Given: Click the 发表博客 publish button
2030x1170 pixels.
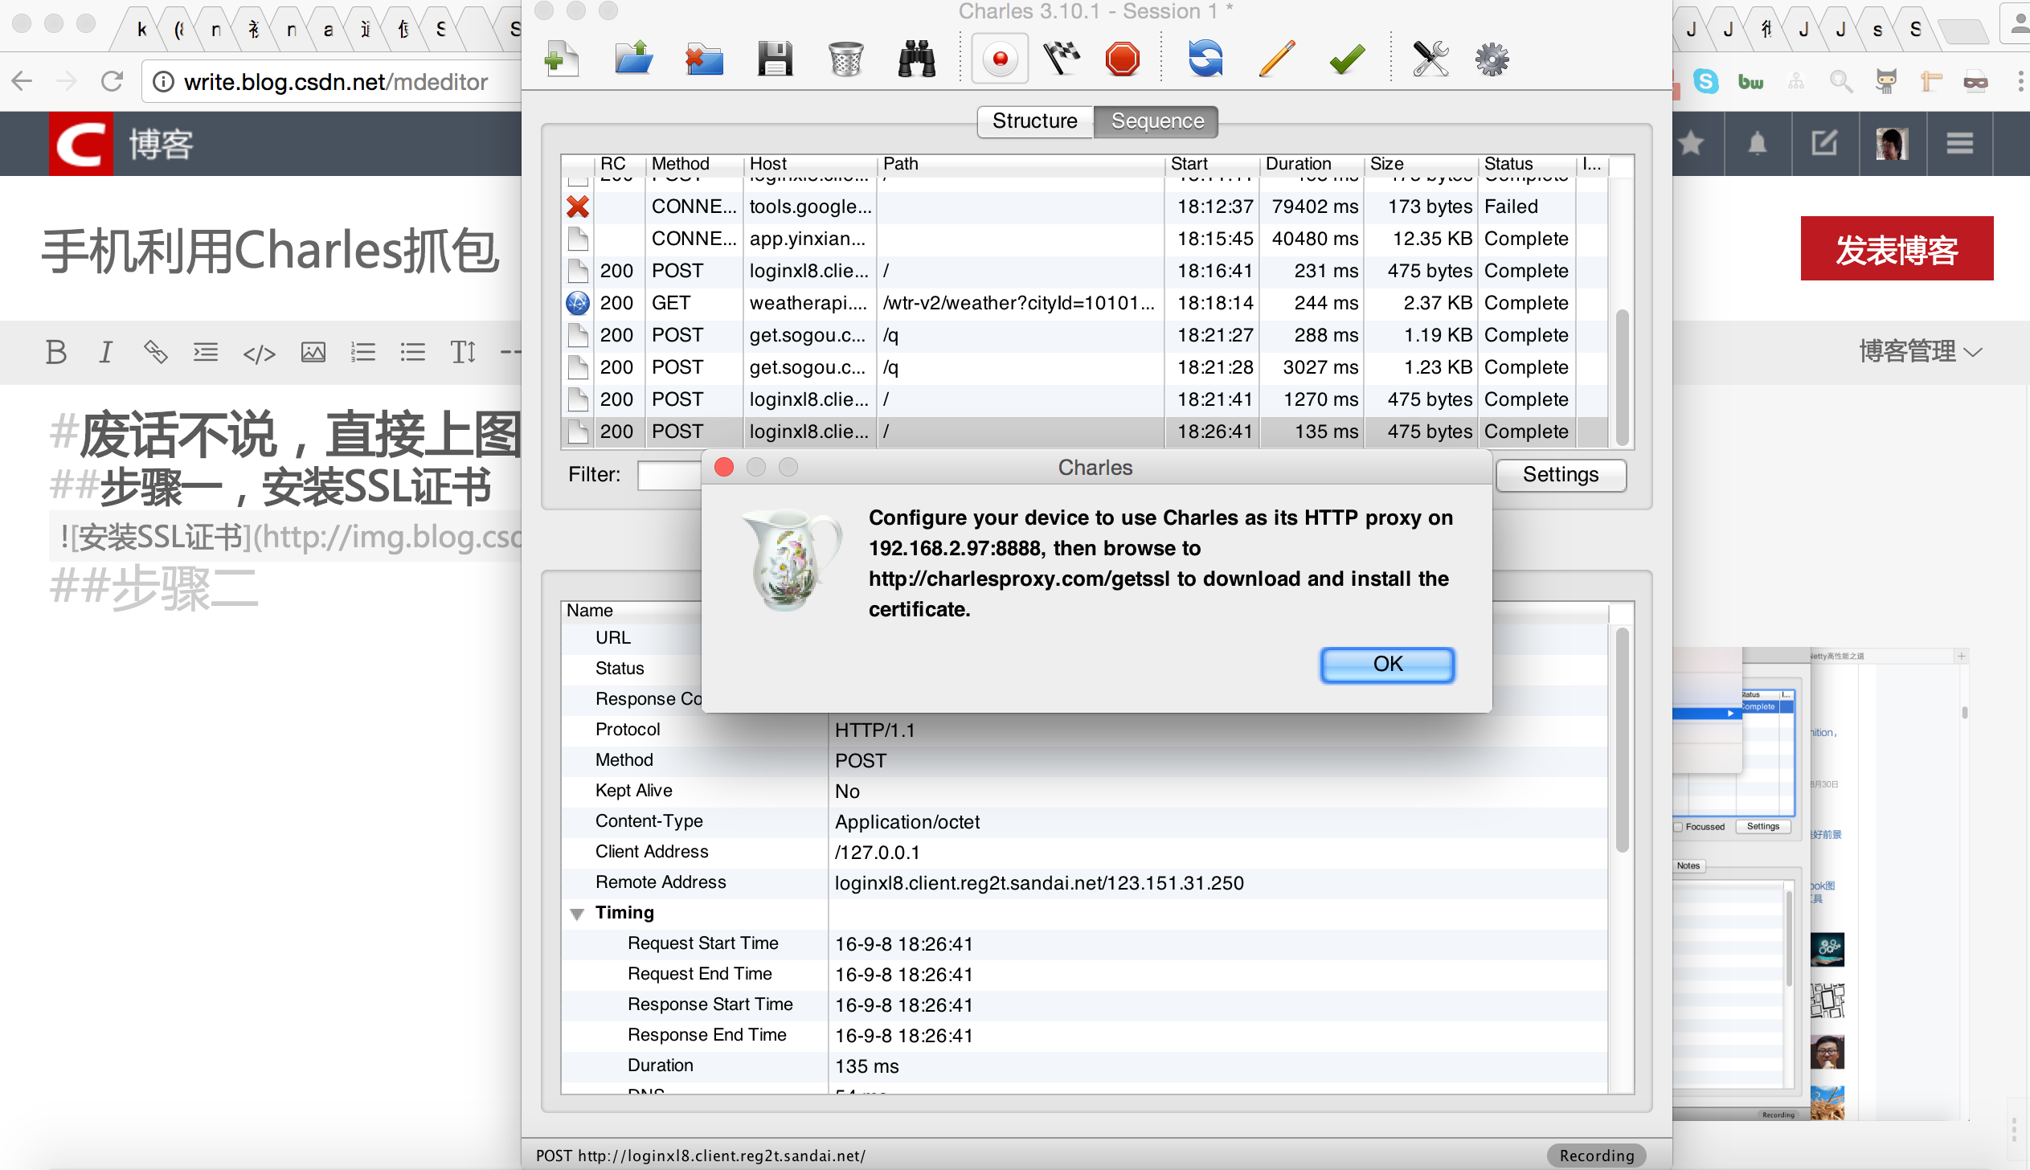Looking at the screenshot, I should pyautogui.click(x=1897, y=249).
